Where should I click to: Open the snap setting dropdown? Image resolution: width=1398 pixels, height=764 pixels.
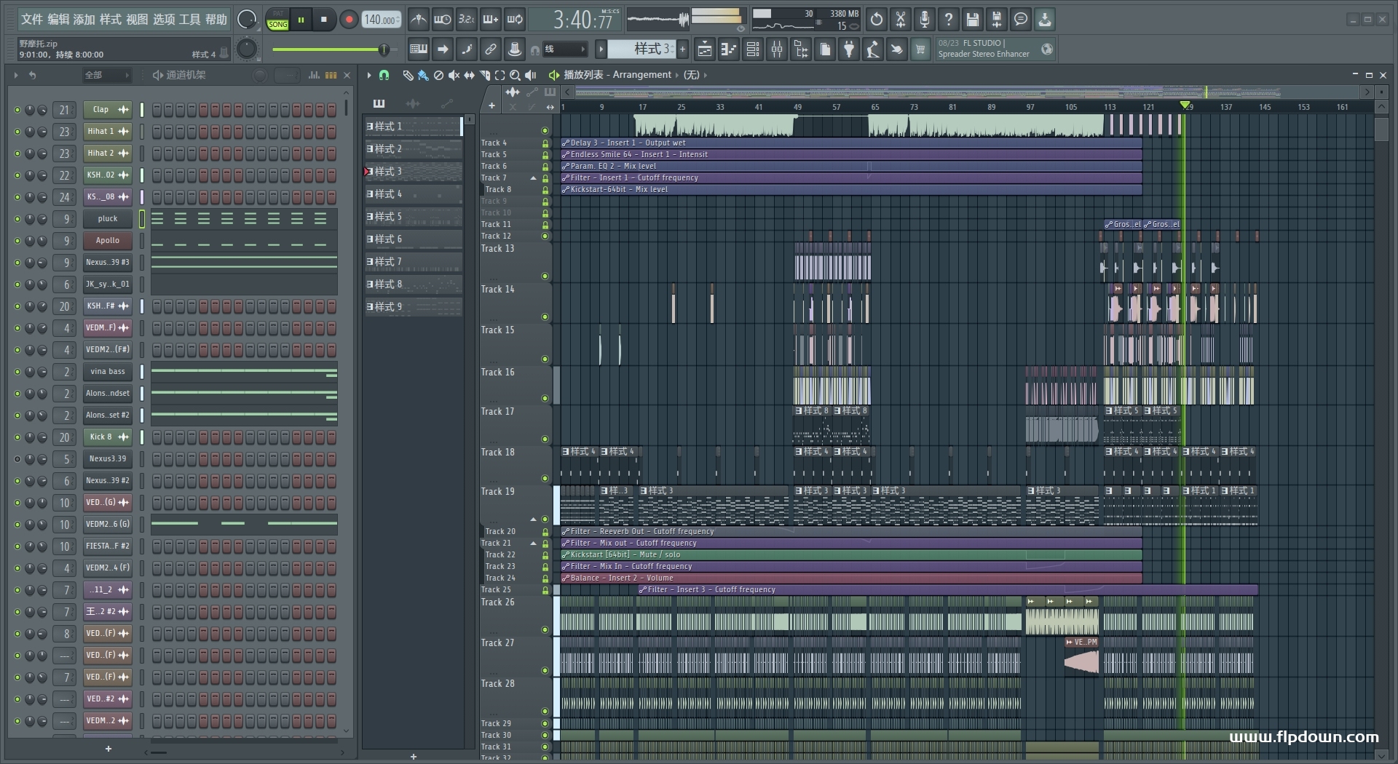[565, 49]
